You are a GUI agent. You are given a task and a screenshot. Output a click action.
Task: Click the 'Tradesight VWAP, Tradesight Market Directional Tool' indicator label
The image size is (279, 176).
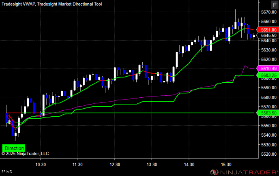point(52,4)
